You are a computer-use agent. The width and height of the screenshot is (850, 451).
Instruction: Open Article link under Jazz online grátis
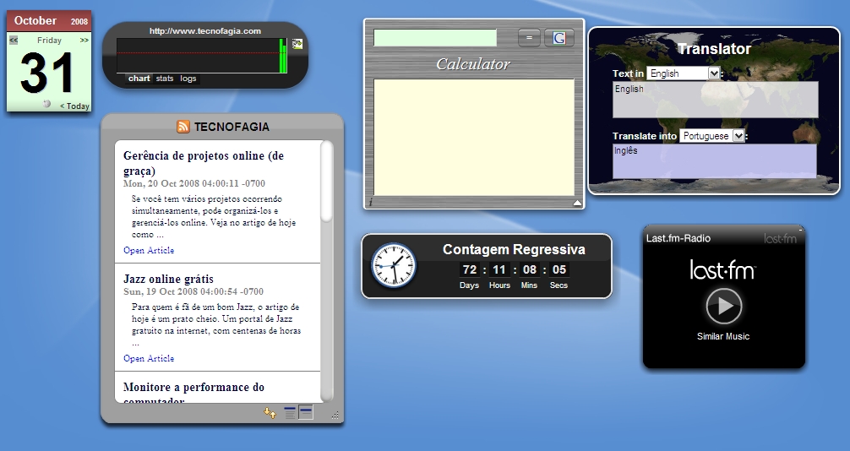click(x=149, y=358)
